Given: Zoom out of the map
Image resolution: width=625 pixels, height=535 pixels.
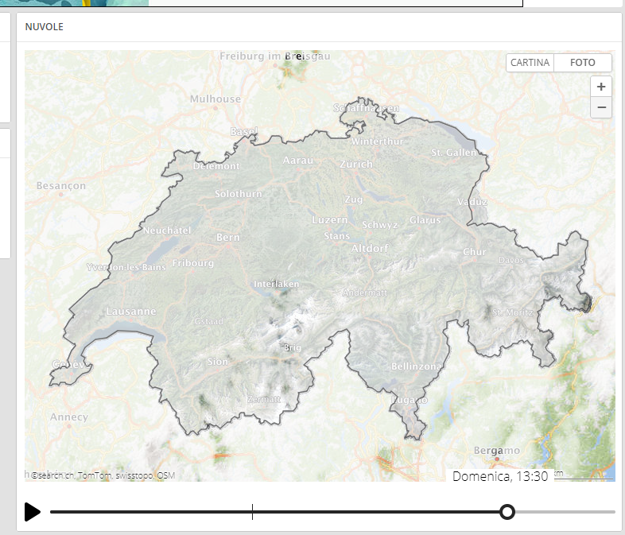Looking at the screenshot, I should [x=601, y=107].
